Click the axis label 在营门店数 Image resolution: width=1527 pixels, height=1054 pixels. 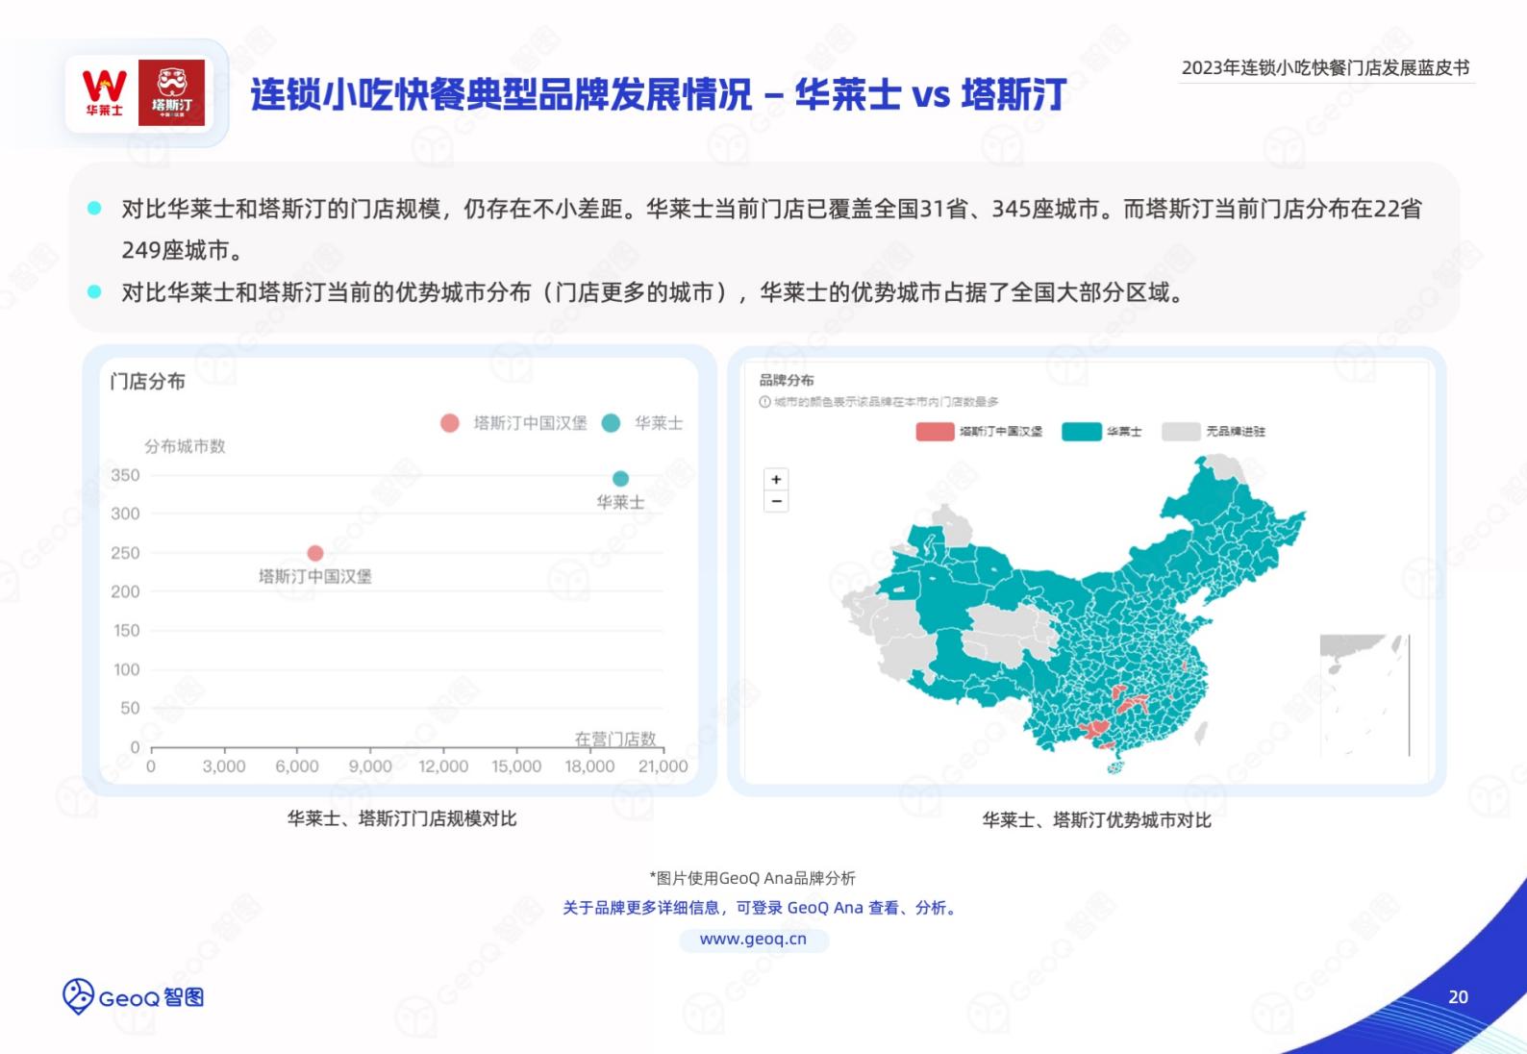pos(615,739)
